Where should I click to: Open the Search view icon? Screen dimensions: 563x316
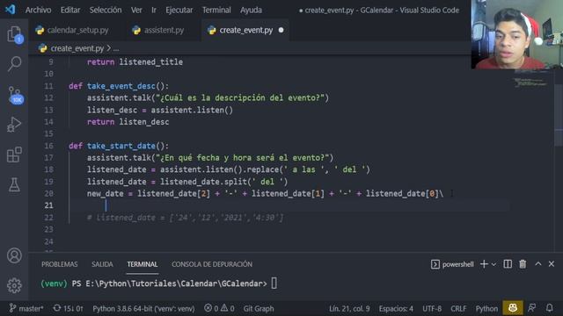pos(14,64)
